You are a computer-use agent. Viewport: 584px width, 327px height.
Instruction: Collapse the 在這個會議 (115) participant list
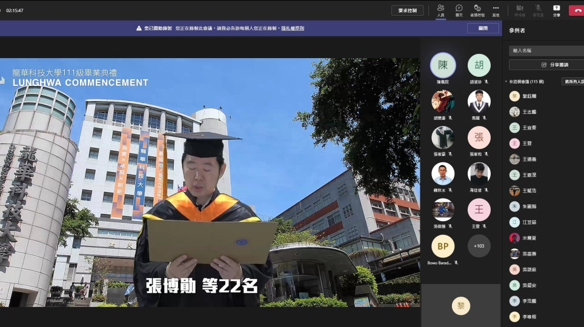[x=506, y=81]
